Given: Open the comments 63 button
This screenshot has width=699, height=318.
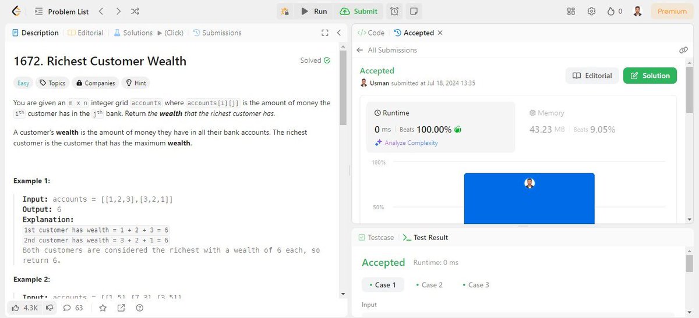Looking at the screenshot, I should (x=73, y=308).
